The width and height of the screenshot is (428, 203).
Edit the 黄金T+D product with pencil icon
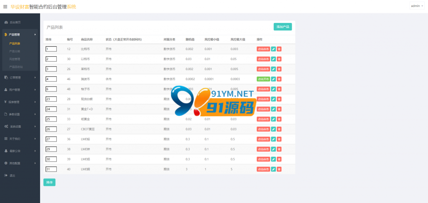click(273, 109)
